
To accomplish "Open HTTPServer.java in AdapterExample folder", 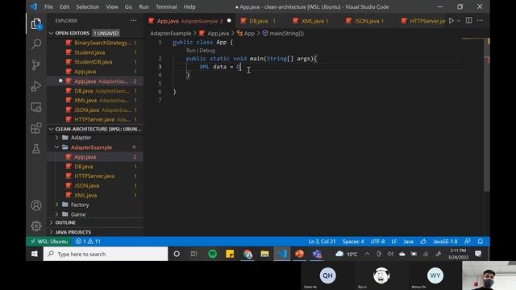I will coord(94,176).
